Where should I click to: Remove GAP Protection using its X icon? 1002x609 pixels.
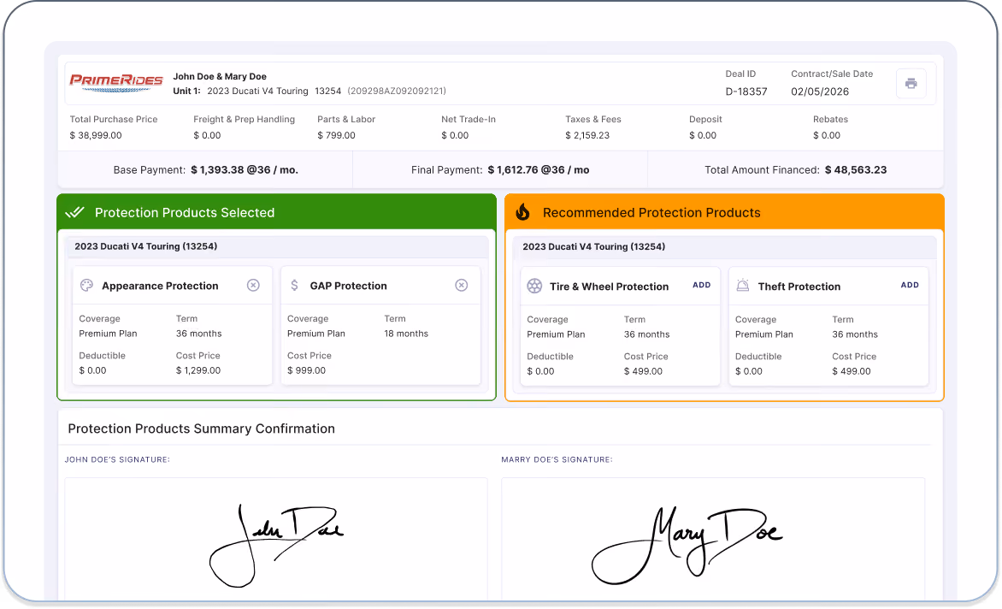pos(462,285)
